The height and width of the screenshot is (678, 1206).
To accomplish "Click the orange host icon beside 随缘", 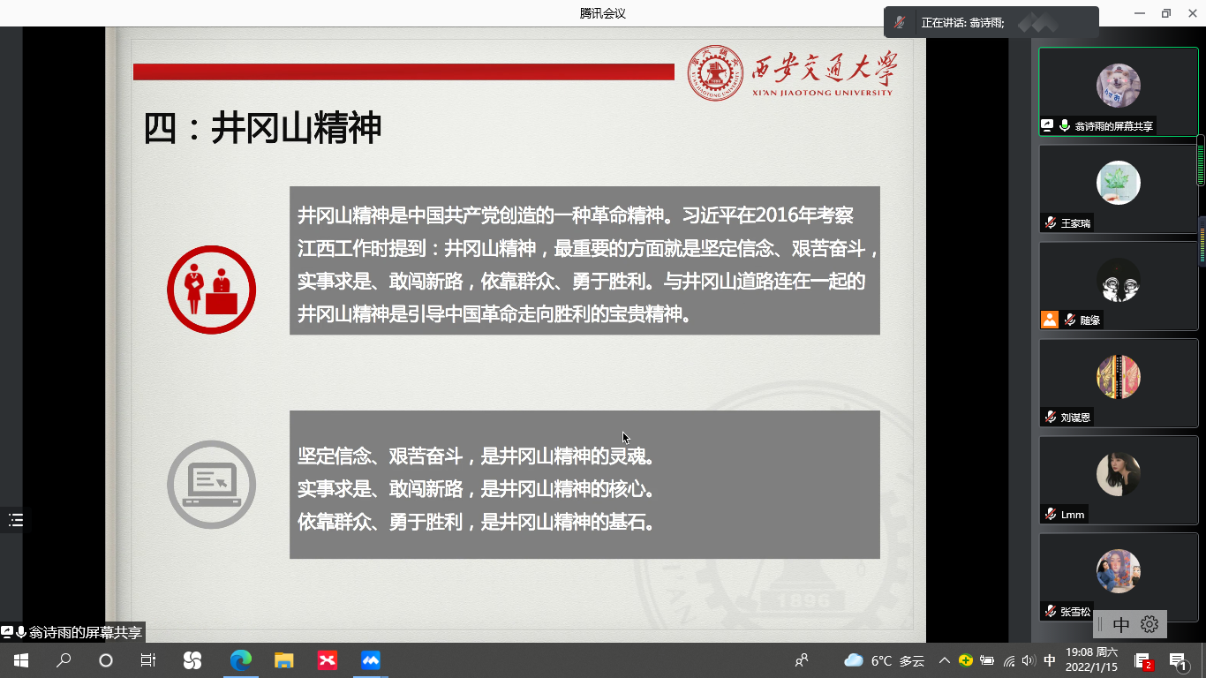I will (x=1049, y=320).
